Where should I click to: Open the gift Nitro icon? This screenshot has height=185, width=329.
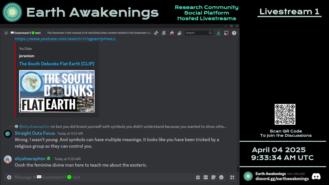pyautogui.click(x=198, y=177)
